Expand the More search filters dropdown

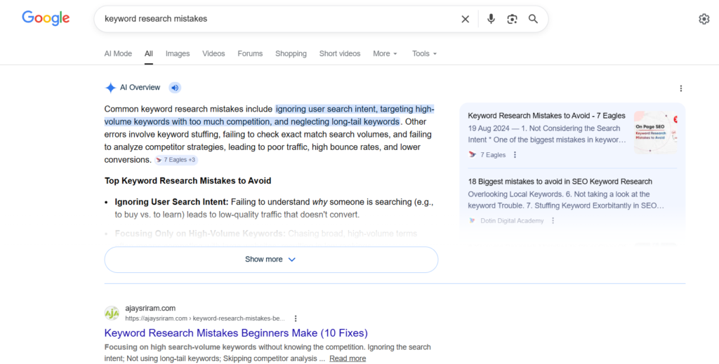click(385, 53)
